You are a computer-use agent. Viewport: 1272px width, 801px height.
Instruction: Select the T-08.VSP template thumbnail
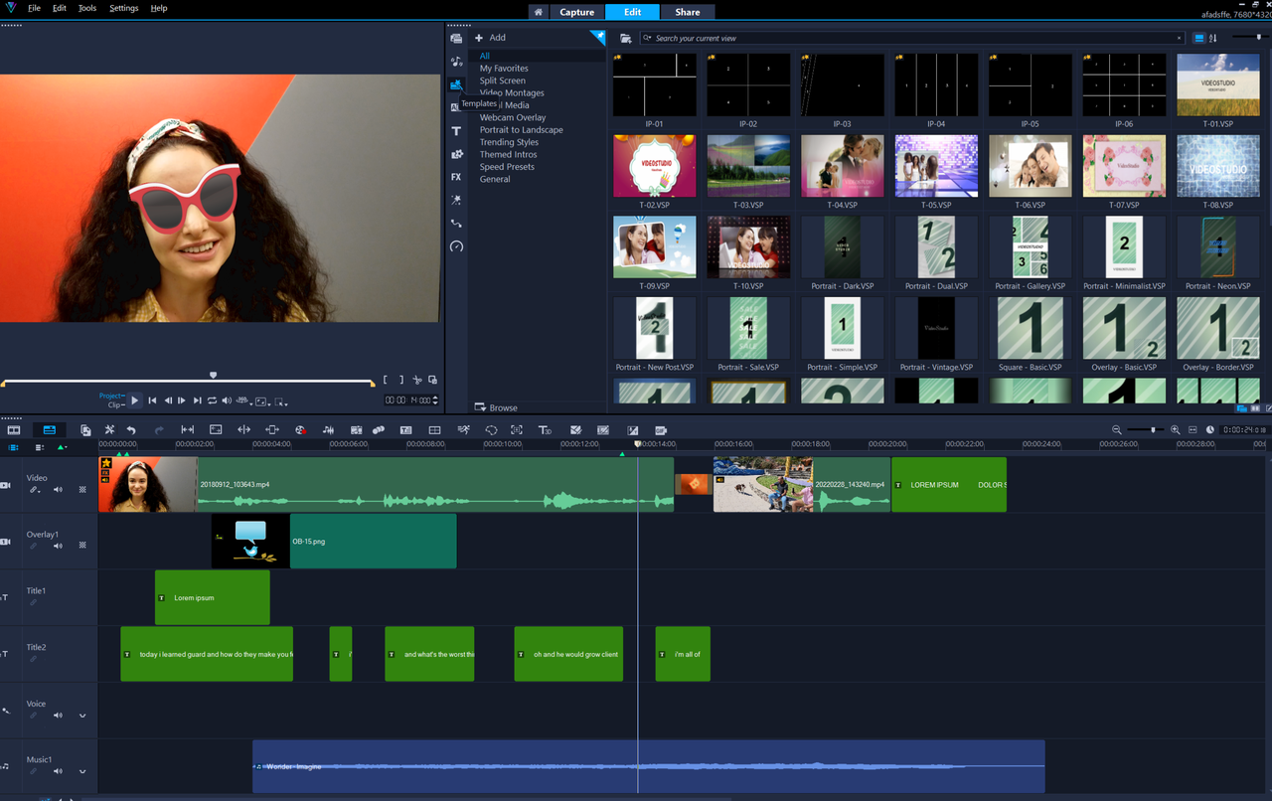click(1218, 166)
